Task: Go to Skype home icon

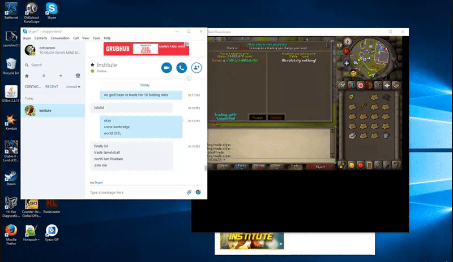Action: point(27,76)
